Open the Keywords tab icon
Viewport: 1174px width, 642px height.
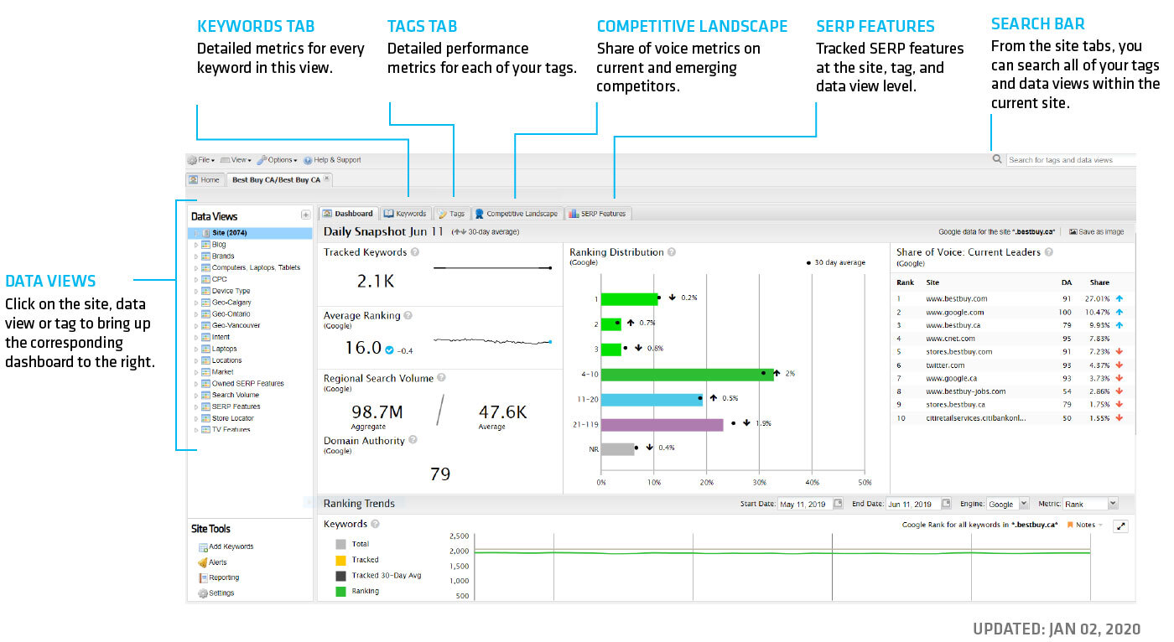388,214
